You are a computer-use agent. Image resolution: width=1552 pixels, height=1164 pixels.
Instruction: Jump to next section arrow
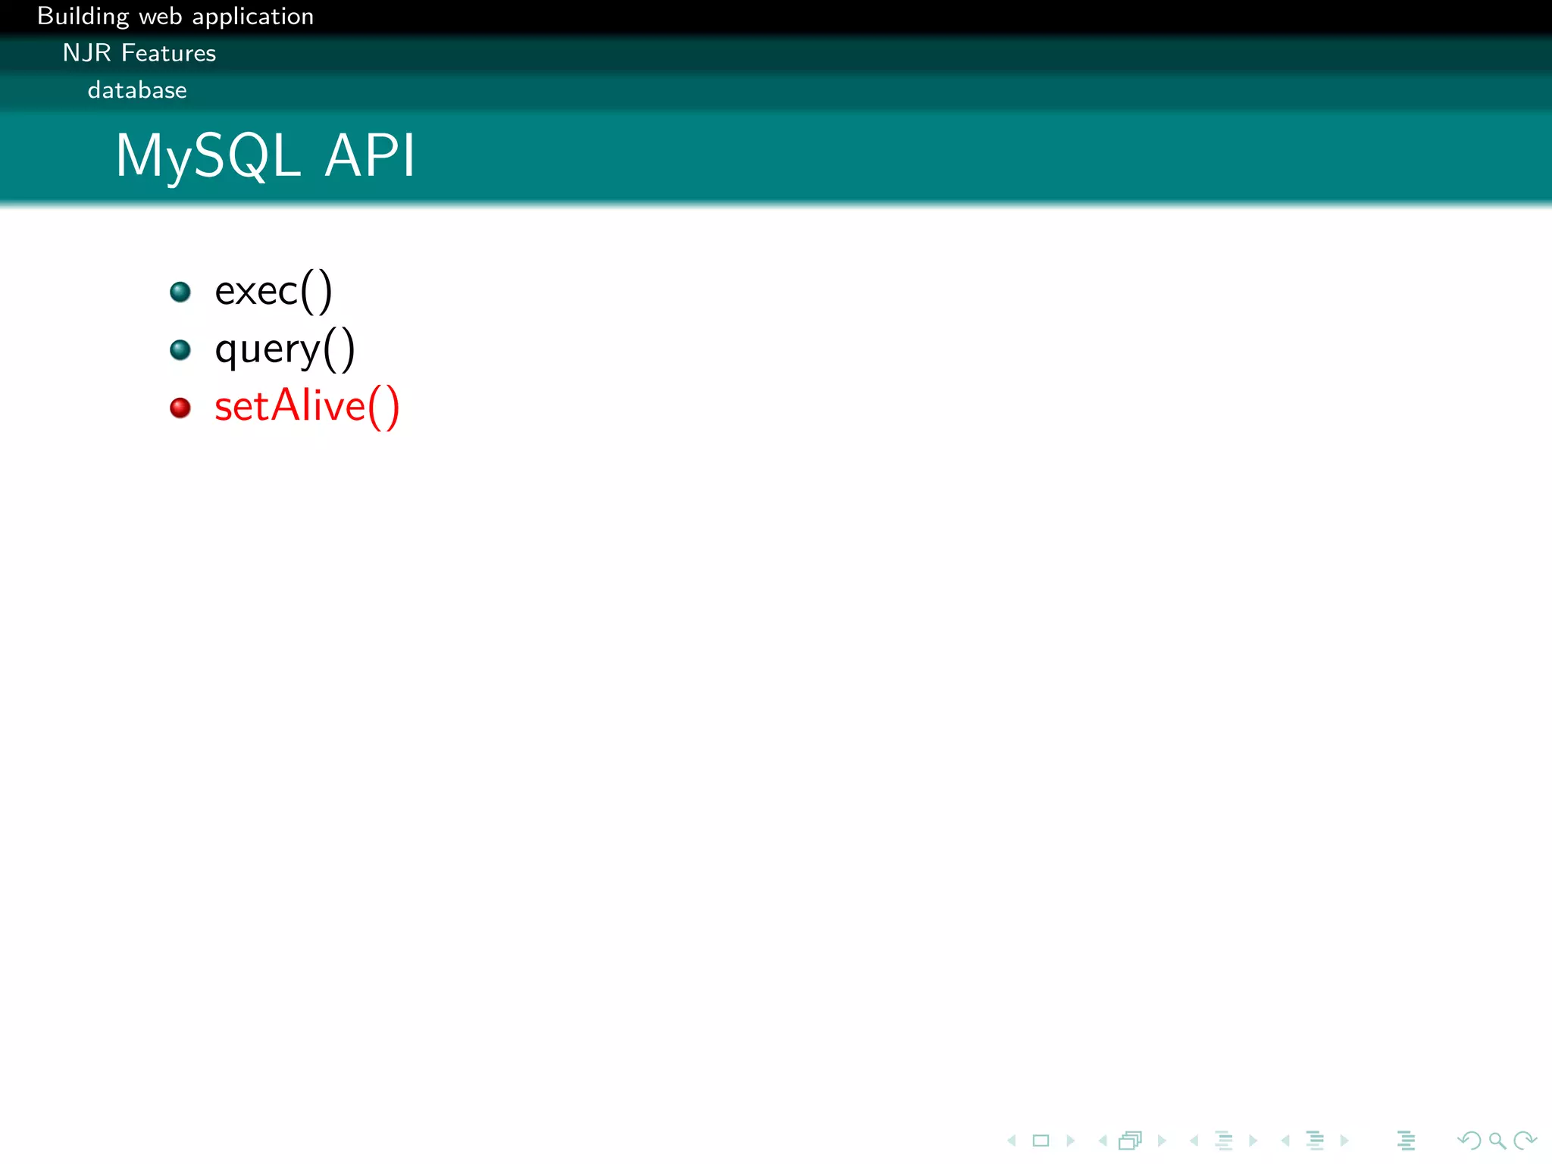[x=1344, y=1141]
